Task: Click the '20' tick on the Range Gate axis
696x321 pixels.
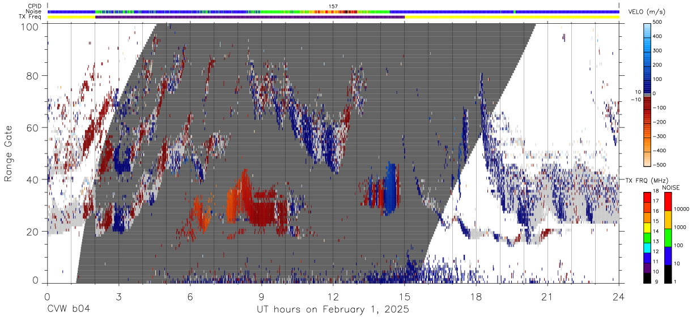Action: [32, 231]
